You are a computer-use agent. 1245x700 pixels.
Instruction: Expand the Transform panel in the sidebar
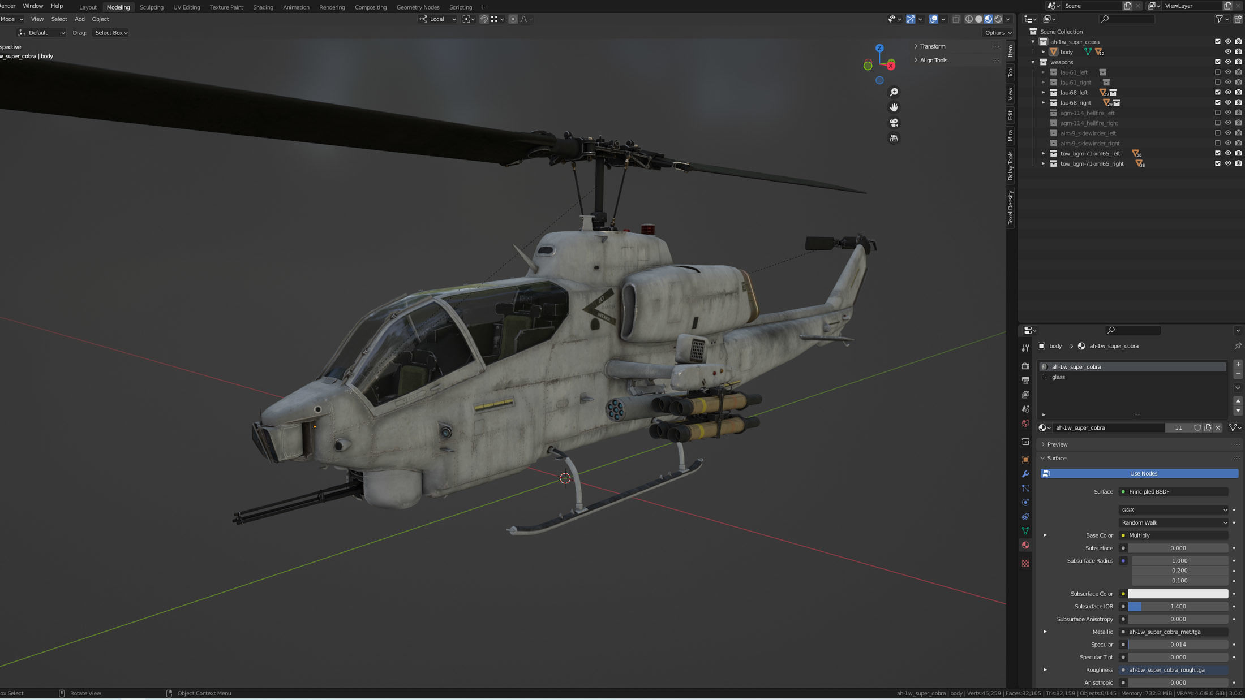click(931, 46)
